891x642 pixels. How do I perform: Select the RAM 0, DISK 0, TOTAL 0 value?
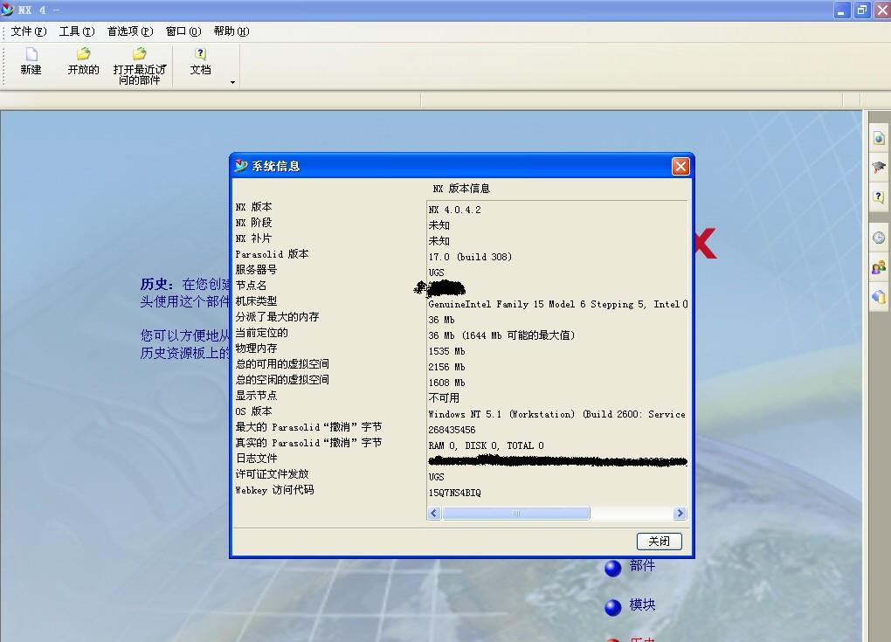(x=486, y=445)
